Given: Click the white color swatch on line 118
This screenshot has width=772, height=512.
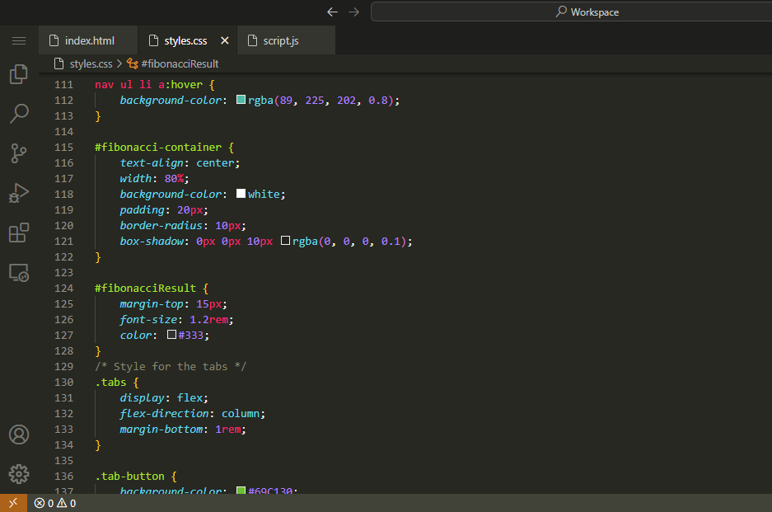Looking at the screenshot, I should [241, 194].
